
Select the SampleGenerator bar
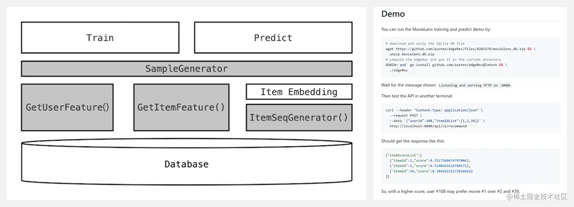(186, 68)
